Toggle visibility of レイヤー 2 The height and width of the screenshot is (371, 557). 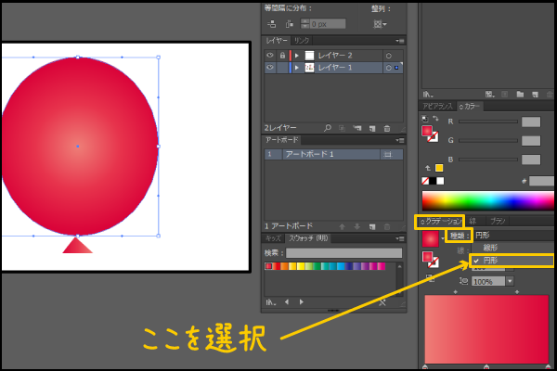click(270, 56)
